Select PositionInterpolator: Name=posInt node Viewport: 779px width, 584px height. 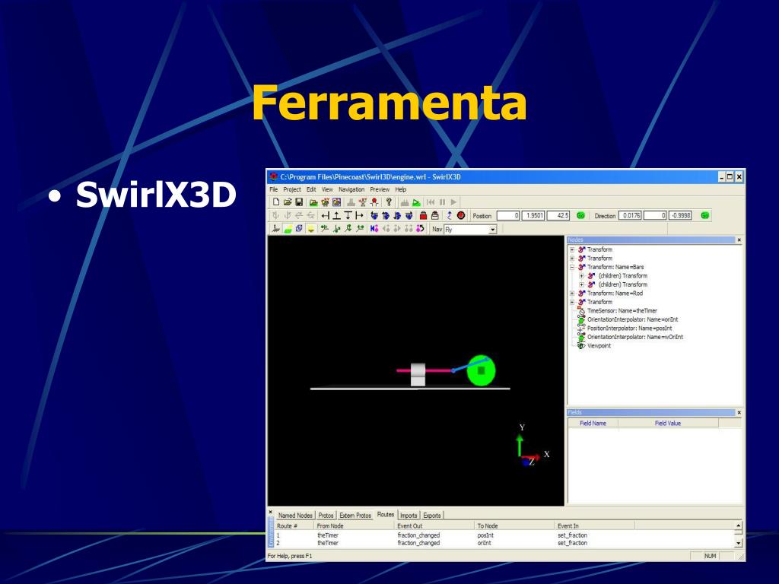(629, 328)
